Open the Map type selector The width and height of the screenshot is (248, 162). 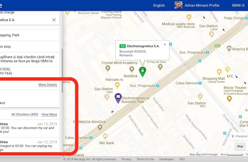pos(240,146)
